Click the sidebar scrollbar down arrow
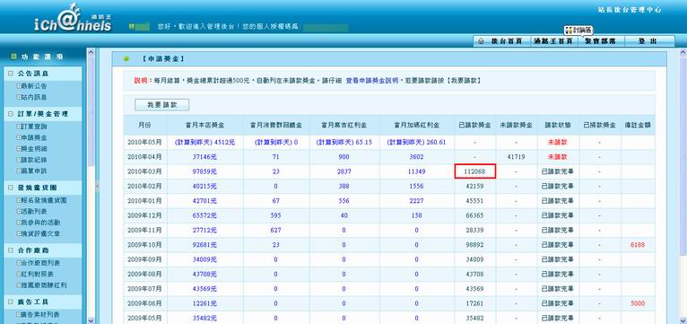The width and height of the screenshot is (687, 324). [91, 320]
